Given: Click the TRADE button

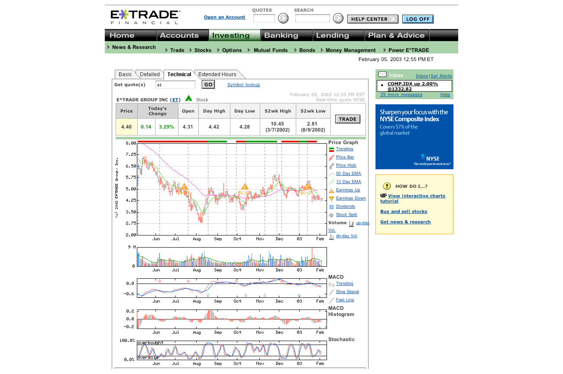Looking at the screenshot, I should click(347, 119).
